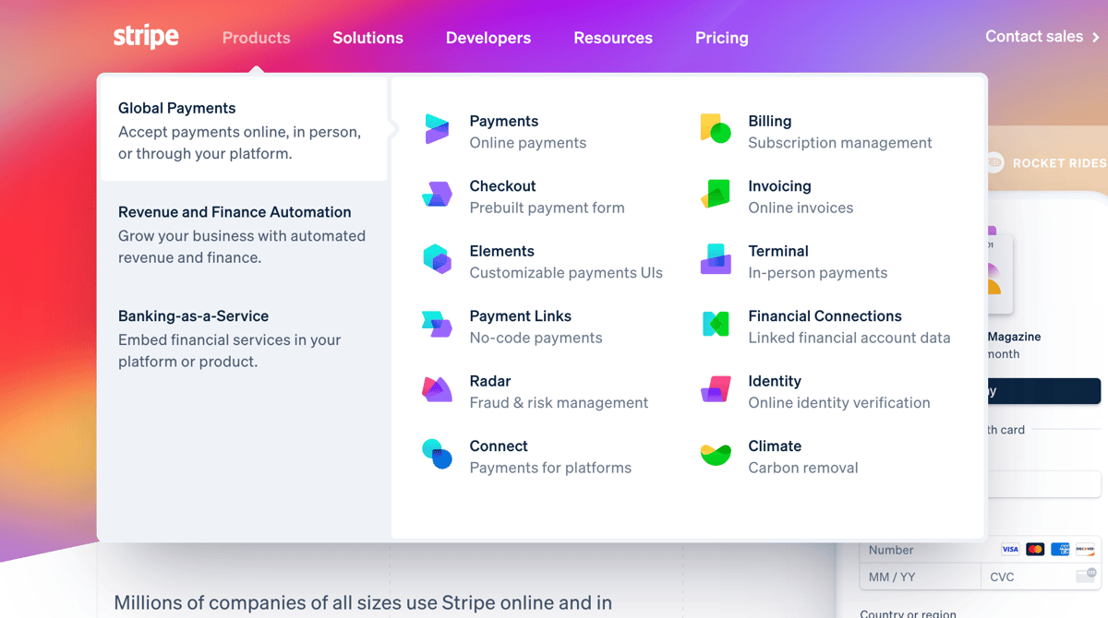
Task: Click the Checkout prebuilt payment form icon
Action: coord(437,196)
